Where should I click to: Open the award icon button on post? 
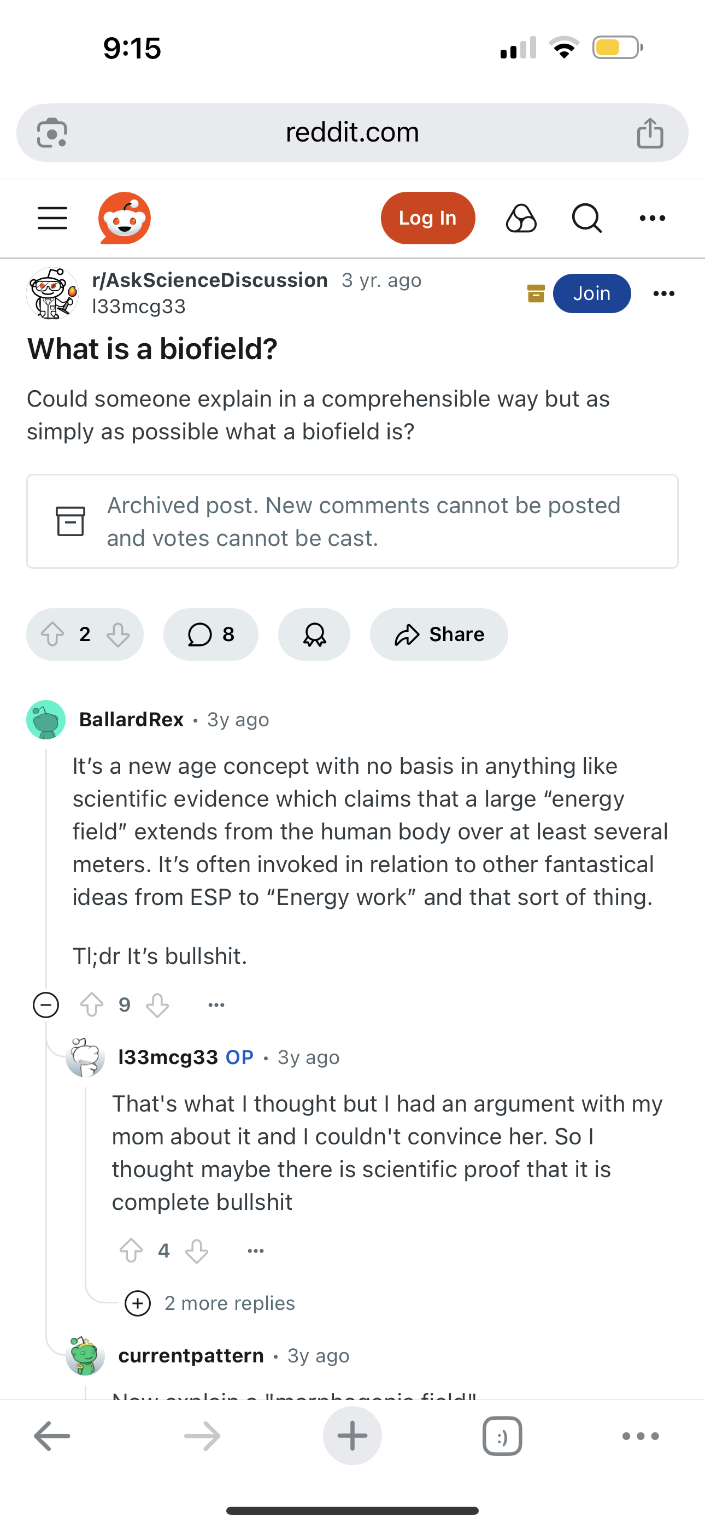coord(314,634)
